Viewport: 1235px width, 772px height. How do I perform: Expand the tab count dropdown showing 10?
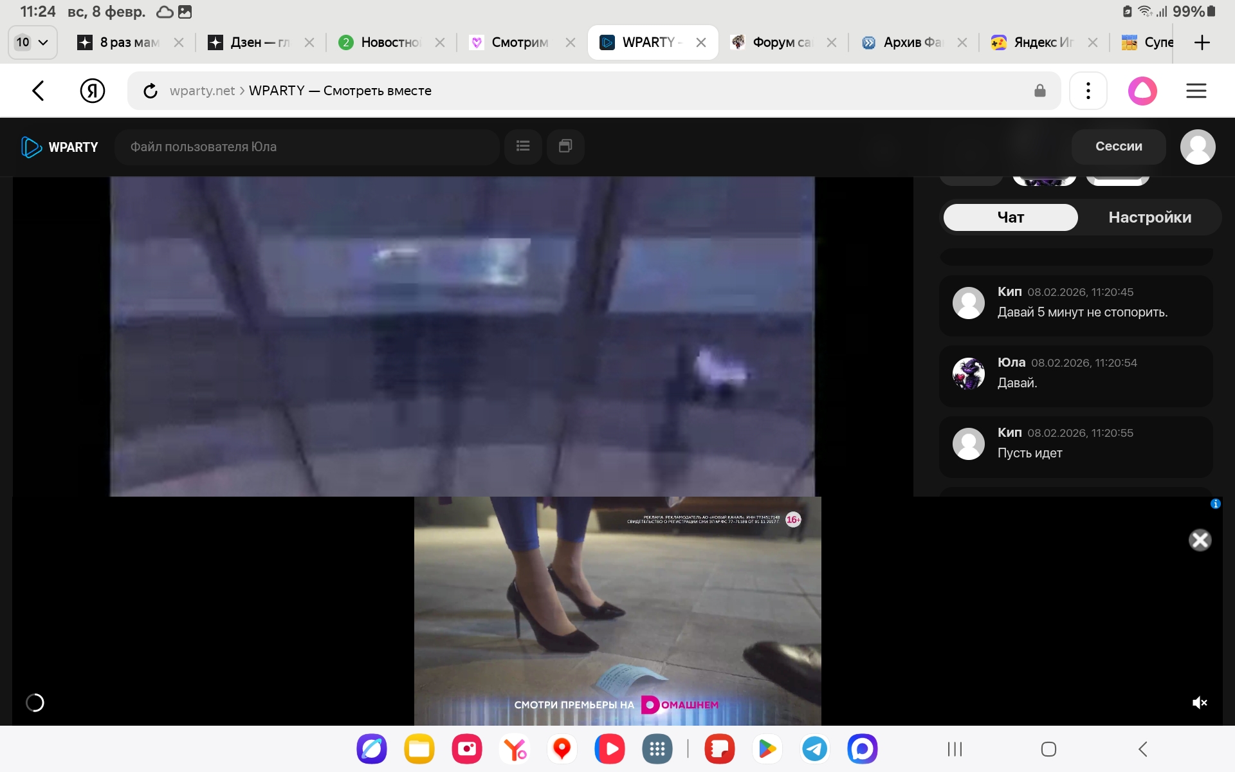pos(32,42)
